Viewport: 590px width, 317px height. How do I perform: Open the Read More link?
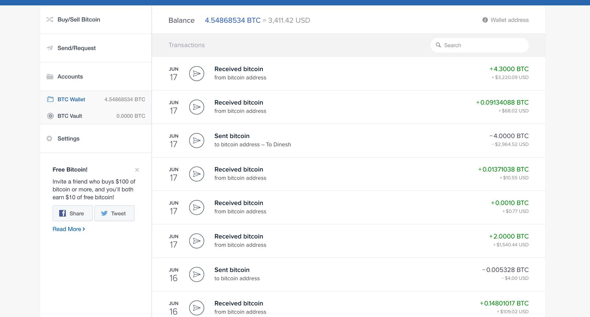[x=69, y=229]
